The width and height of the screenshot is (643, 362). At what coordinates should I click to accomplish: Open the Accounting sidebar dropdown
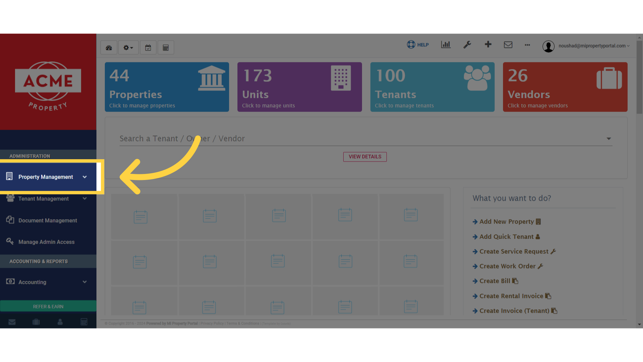click(x=32, y=282)
